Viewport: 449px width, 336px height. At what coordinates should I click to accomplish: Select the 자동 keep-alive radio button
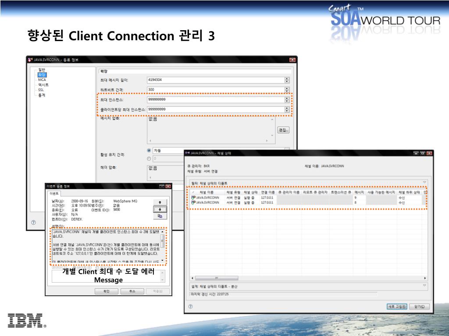pos(149,150)
